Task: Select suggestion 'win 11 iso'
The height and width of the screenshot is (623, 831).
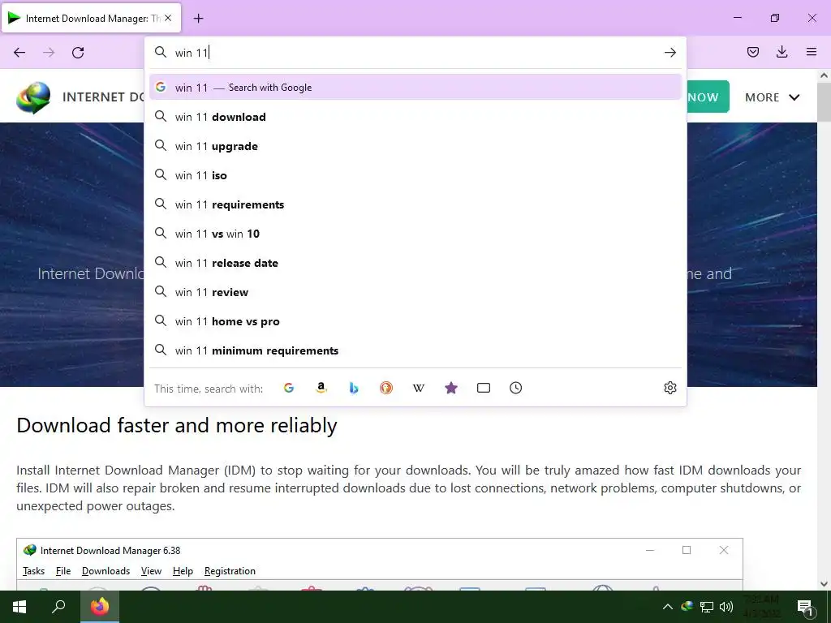Action: [x=415, y=175]
